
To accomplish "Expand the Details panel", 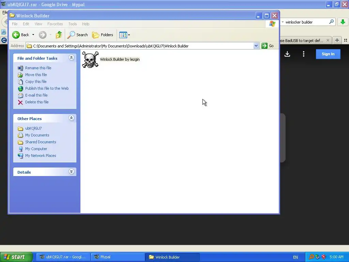I will point(71,172).
